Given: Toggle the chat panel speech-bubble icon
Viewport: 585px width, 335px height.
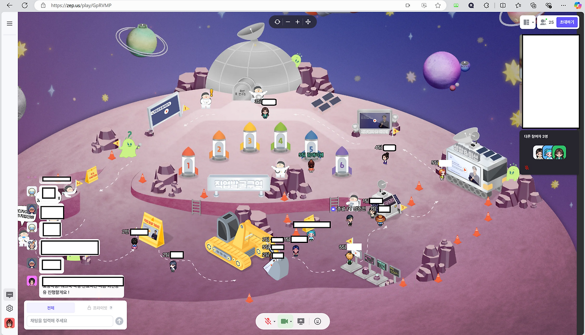Looking at the screenshot, I should [x=9, y=295].
